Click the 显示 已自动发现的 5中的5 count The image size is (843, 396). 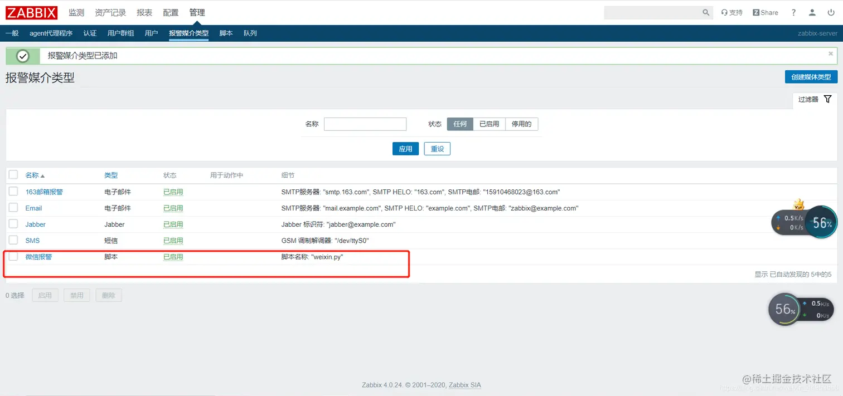click(793, 274)
